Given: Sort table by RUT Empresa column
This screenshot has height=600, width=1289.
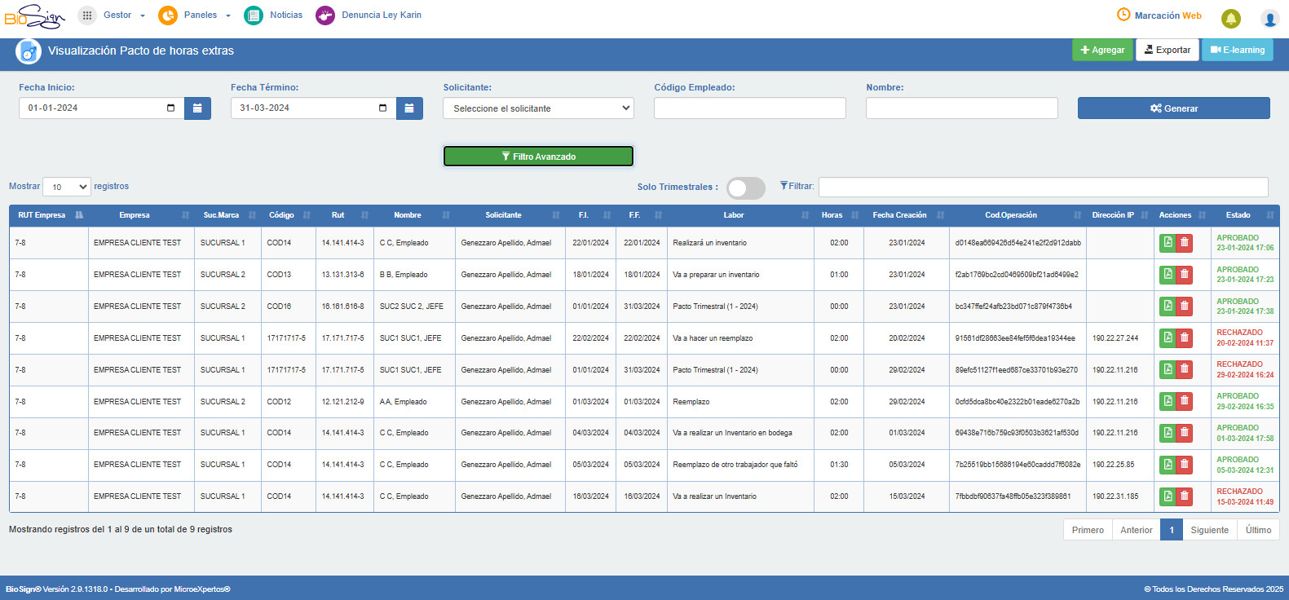Looking at the screenshot, I should [x=50, y=215].
